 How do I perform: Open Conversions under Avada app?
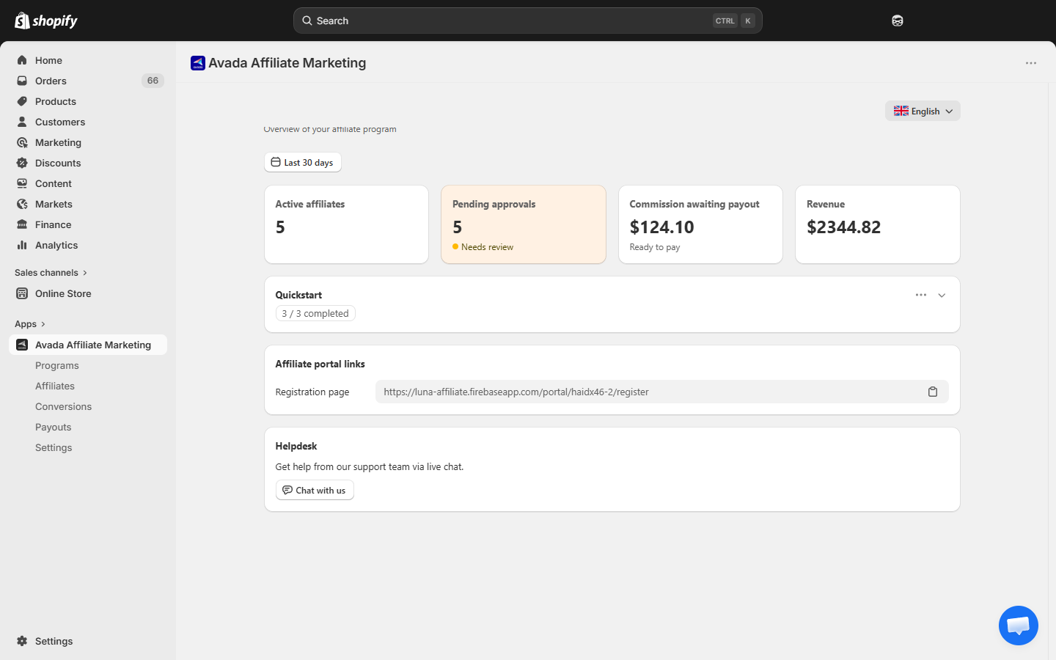point(88,406)
